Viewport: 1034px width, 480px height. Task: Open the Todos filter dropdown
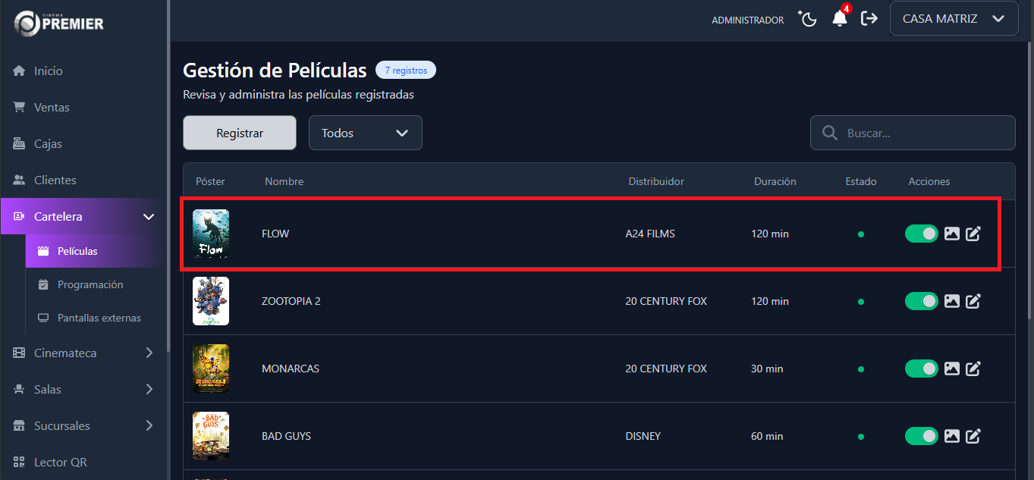pyautogui.click(x=365, y=133)
